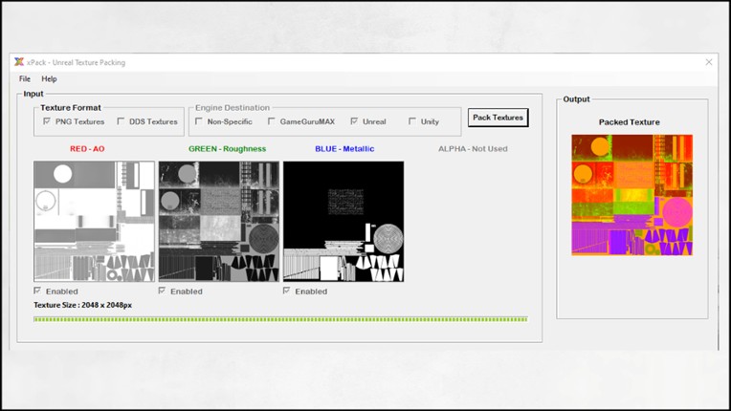Tick the GameGuruMAX checkbox

(x=272, y=121)
